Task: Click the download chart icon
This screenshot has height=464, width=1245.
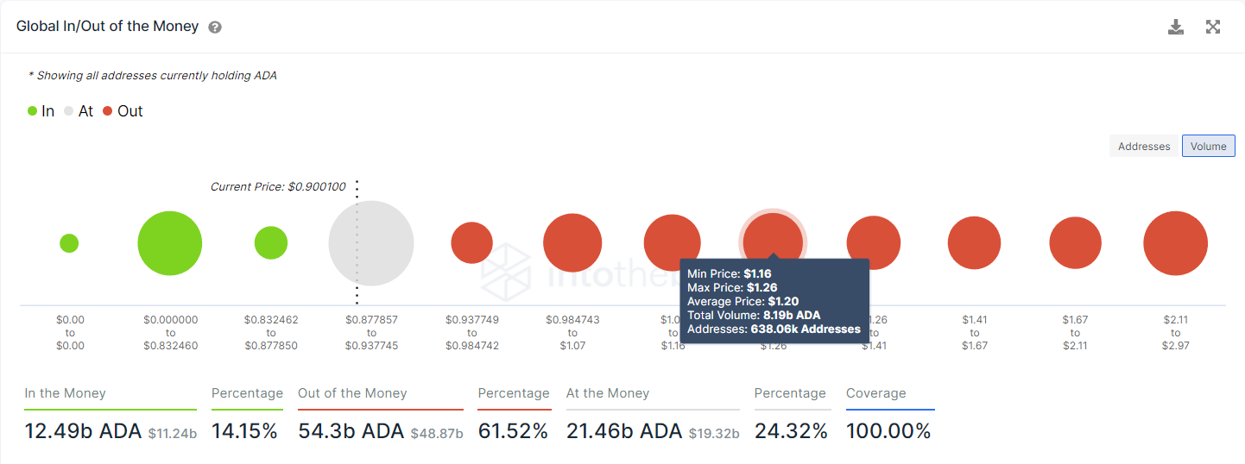Action: point(1175,27)
